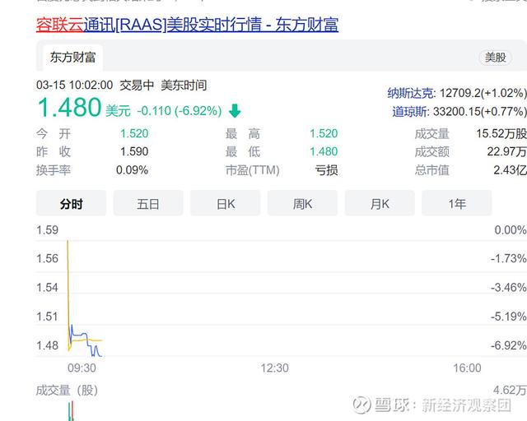The height and width of the screenshot is (421, 527).
Task: Click the 美股 market tag
Action: click(496, 58)
